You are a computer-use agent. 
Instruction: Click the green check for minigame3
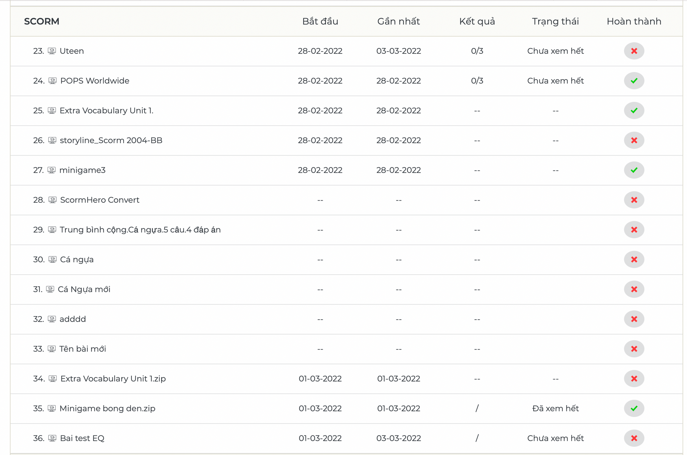[634, 170]
